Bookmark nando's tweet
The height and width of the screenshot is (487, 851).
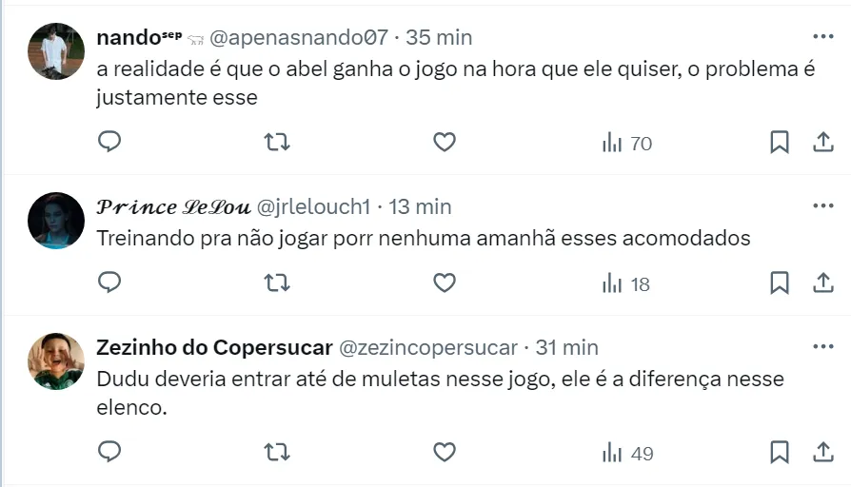click(779, 143)
